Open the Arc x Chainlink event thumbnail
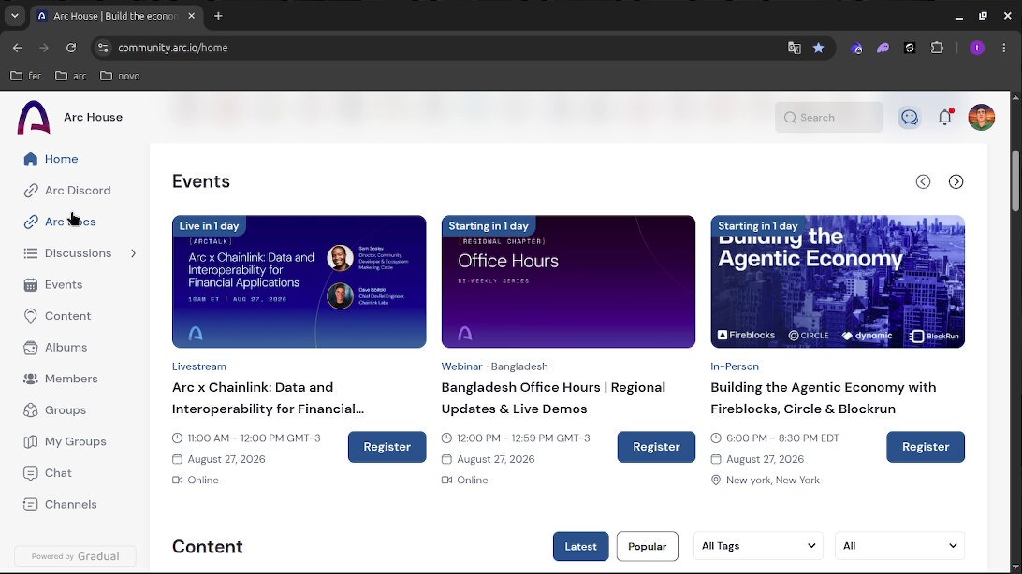This screenshot has height=574, width=1022. point(299,281)
